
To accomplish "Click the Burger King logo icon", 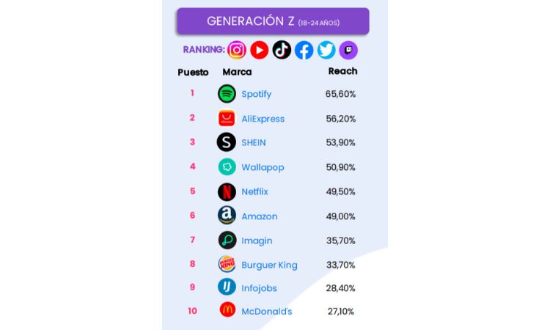I will click(x=227, y=264).
